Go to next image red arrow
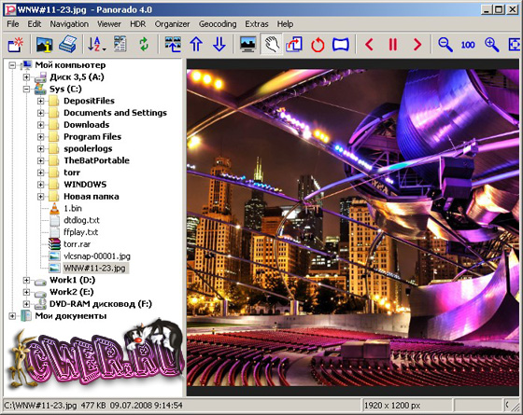This screenshot has height=415, width=523. (x=417, y=45)
